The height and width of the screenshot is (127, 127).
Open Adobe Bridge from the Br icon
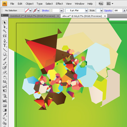pos(101,4)
